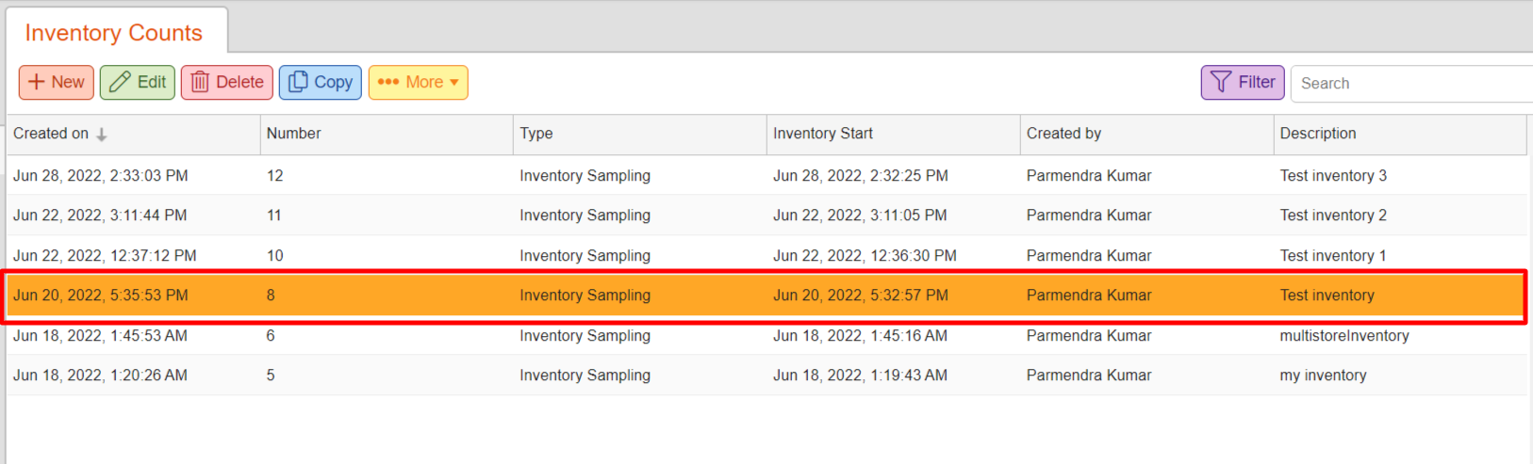Click the Copy documents icon

[298, 82]
